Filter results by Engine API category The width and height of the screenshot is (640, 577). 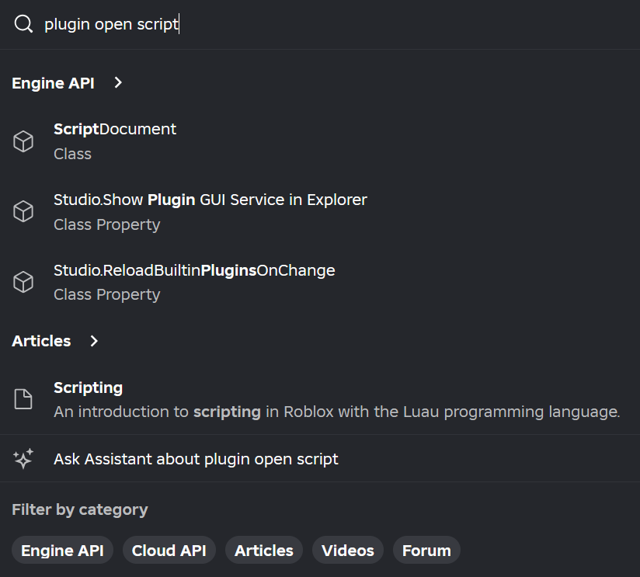click(62, 550)
